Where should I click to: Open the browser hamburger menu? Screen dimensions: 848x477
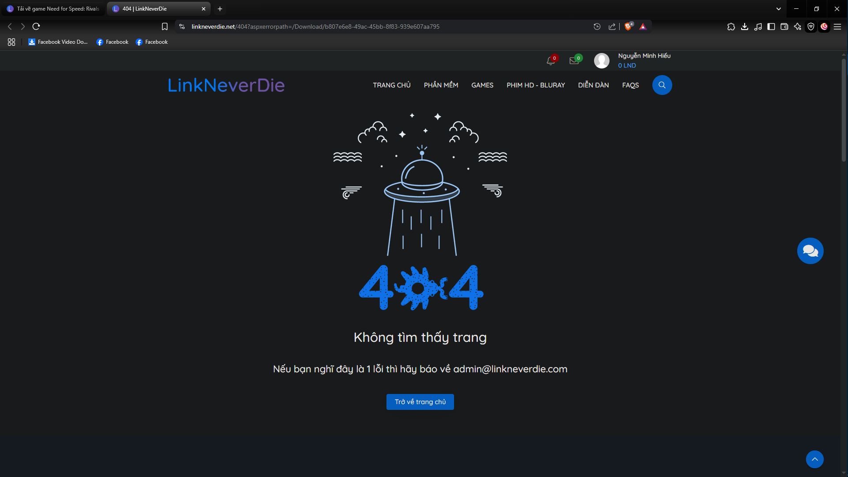point(837,26)
